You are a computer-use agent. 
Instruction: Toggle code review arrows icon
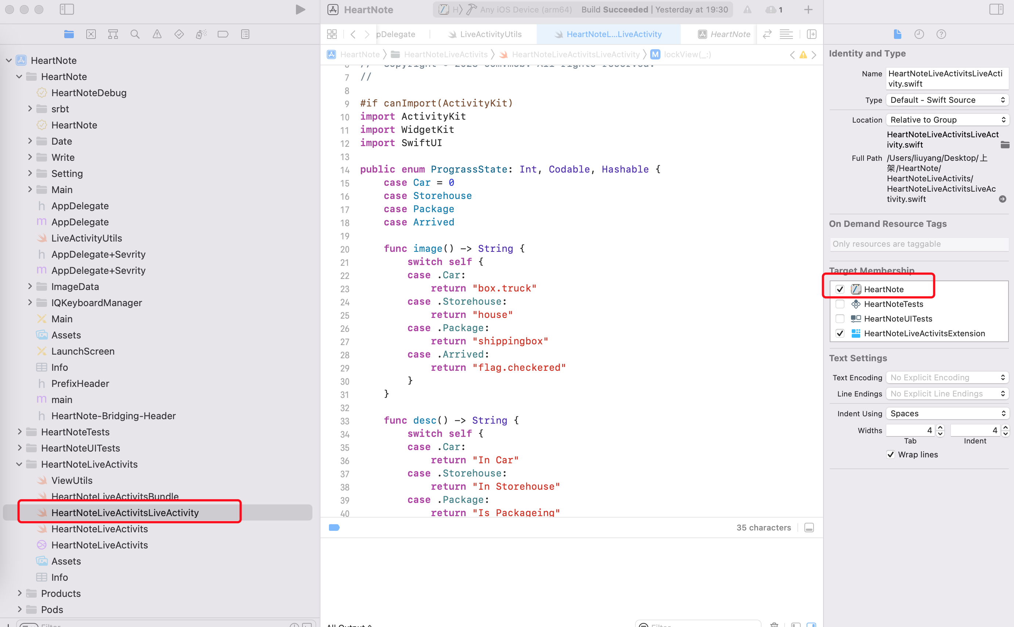coord(767,34)
